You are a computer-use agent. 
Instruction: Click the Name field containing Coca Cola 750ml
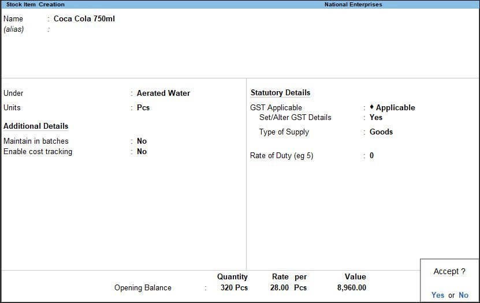click(x=84, y=18)
